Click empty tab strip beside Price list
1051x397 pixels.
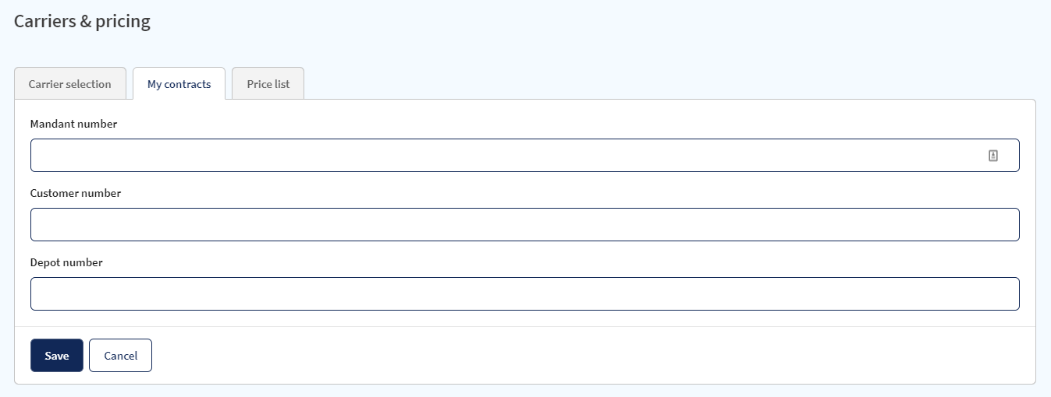663,84
